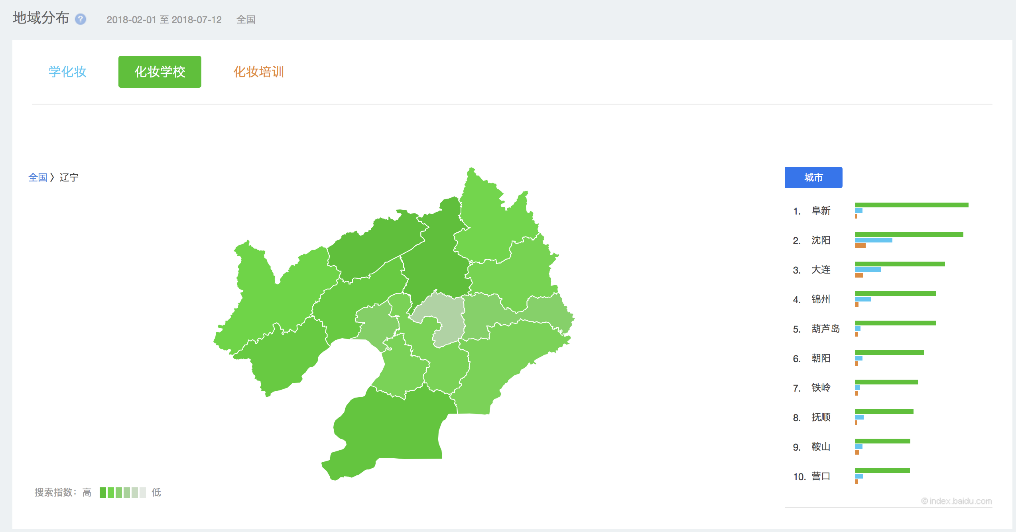Viewport: 1016px width, 532px height.
Task: Select 阜新 in the city ranking
Action: [x=821, y=211]
